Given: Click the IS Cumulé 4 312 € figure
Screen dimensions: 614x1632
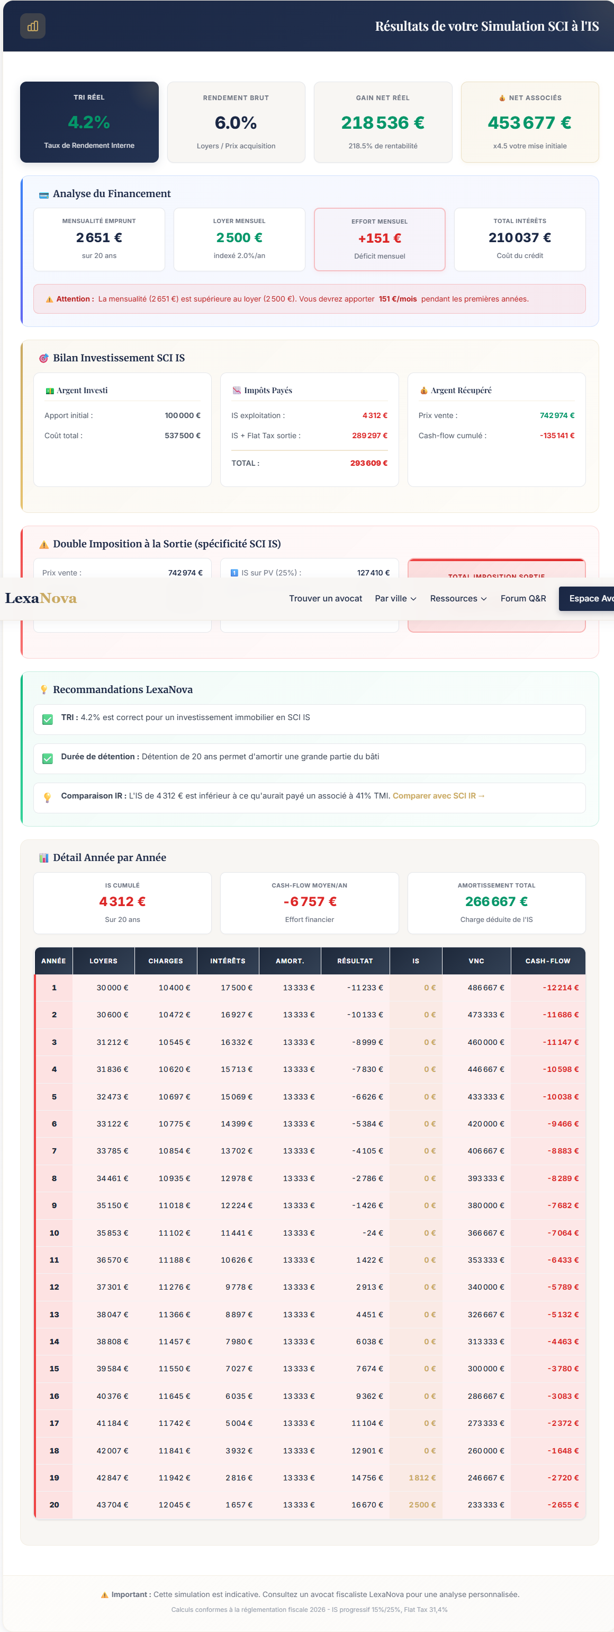Looking at the screenshot, I should point(122,901).
